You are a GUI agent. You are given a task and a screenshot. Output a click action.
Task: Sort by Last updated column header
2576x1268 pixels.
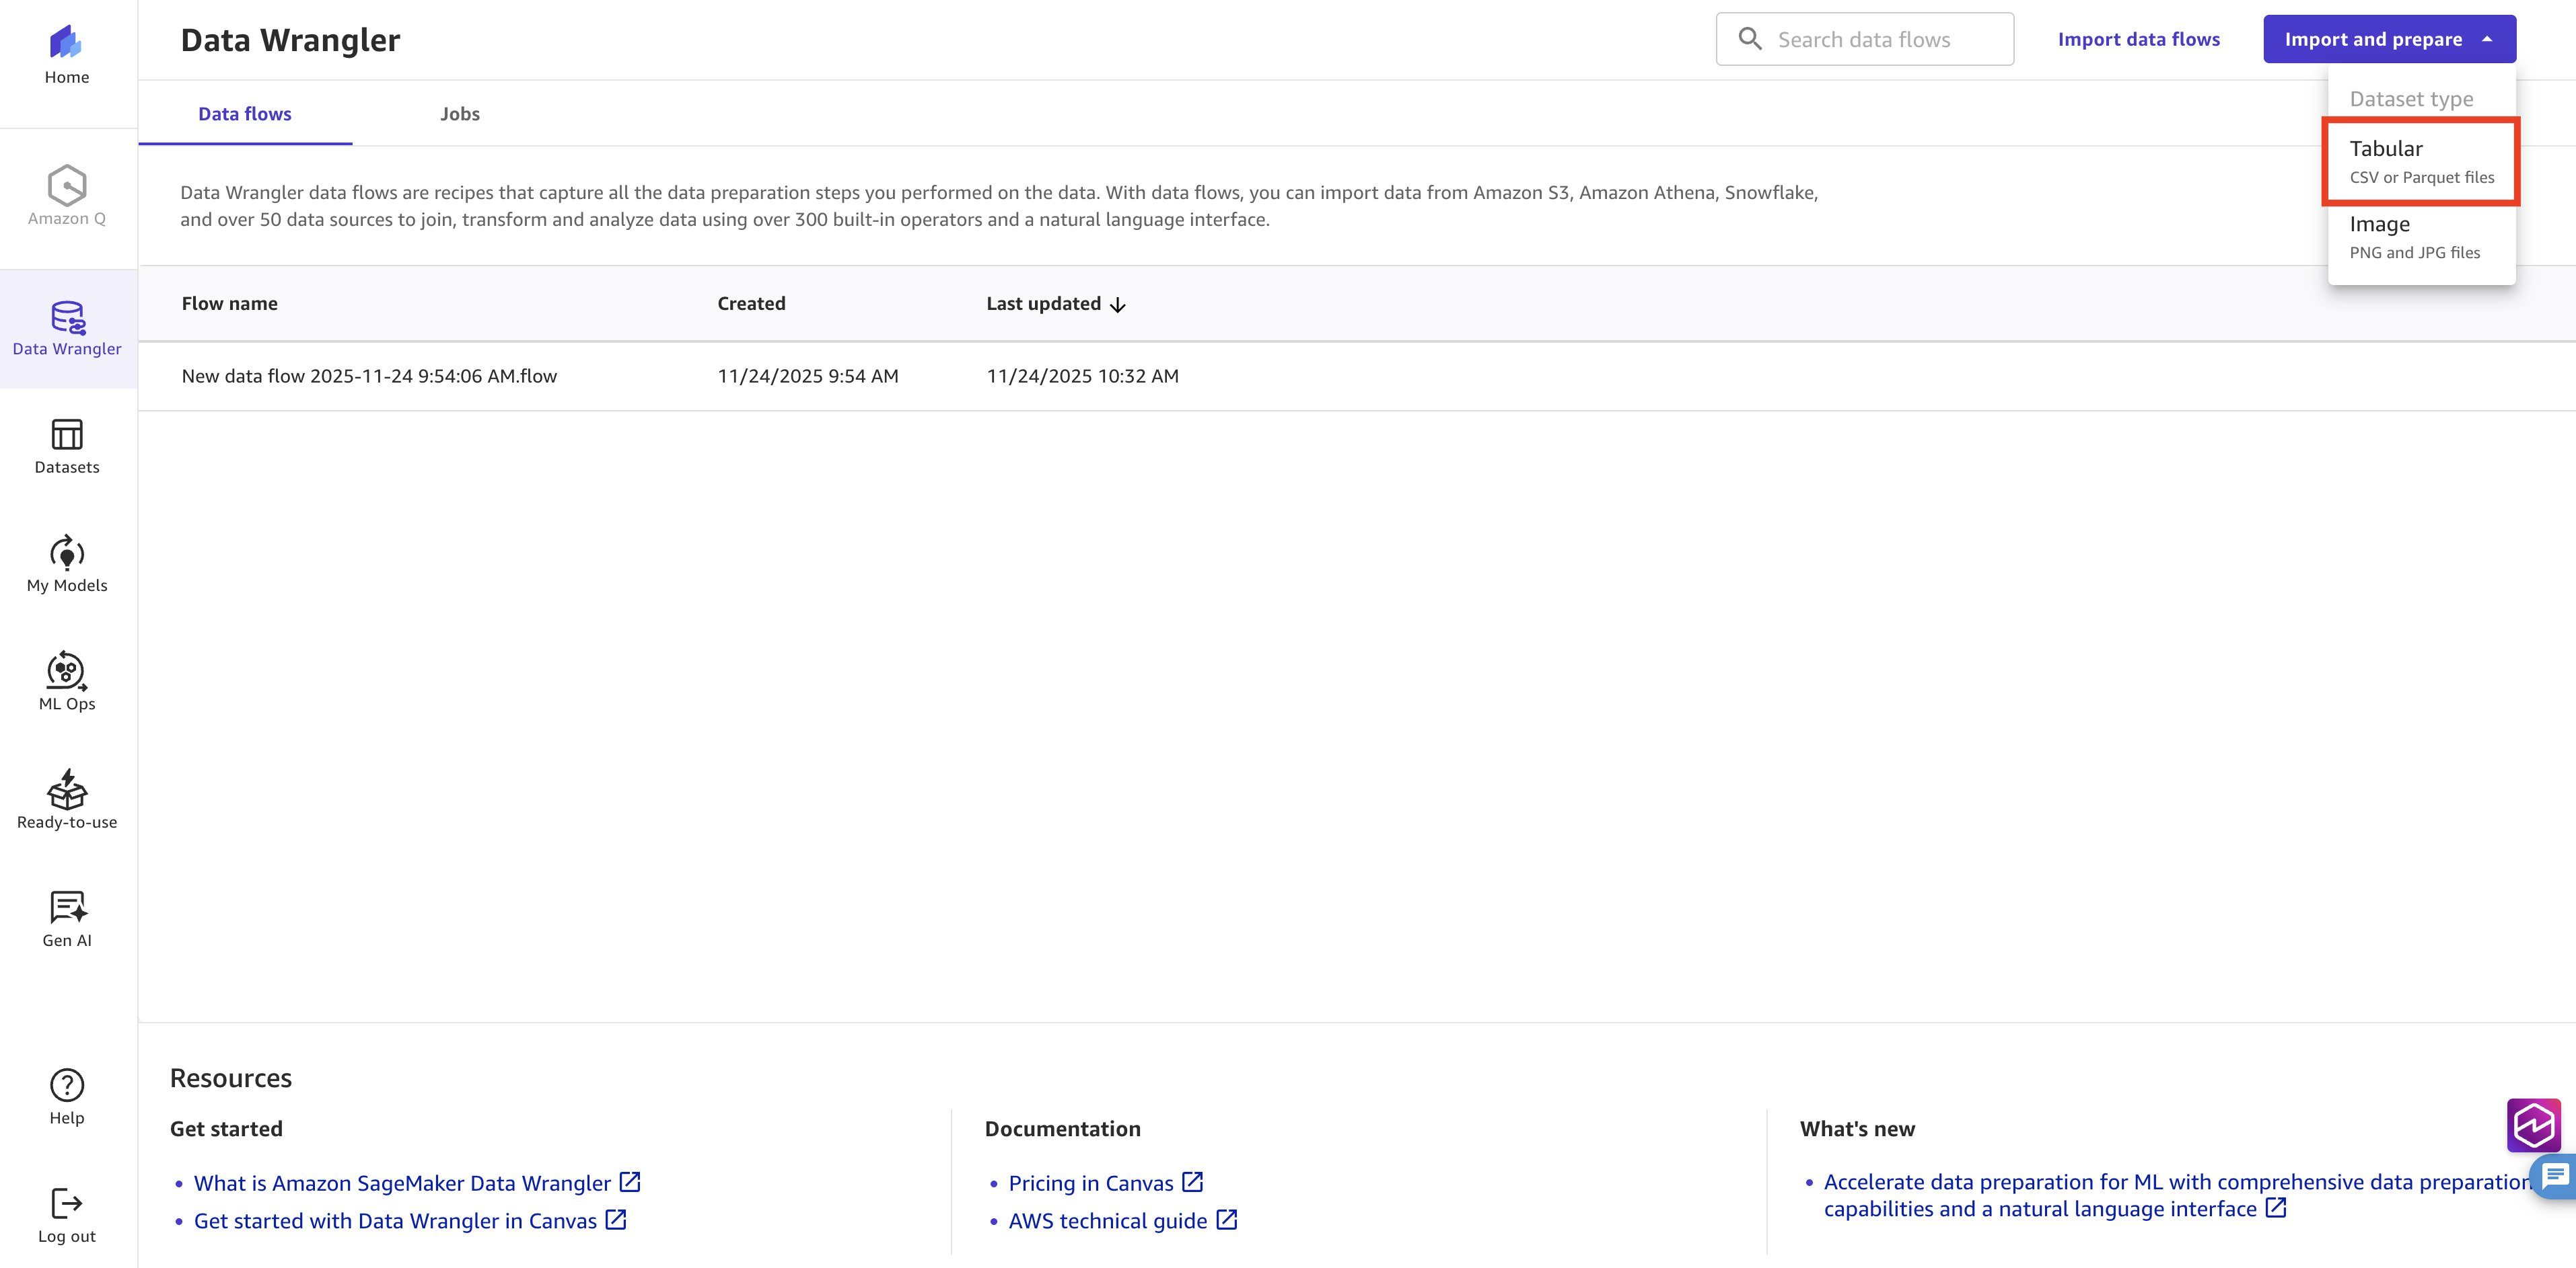tap(1043, 304)
